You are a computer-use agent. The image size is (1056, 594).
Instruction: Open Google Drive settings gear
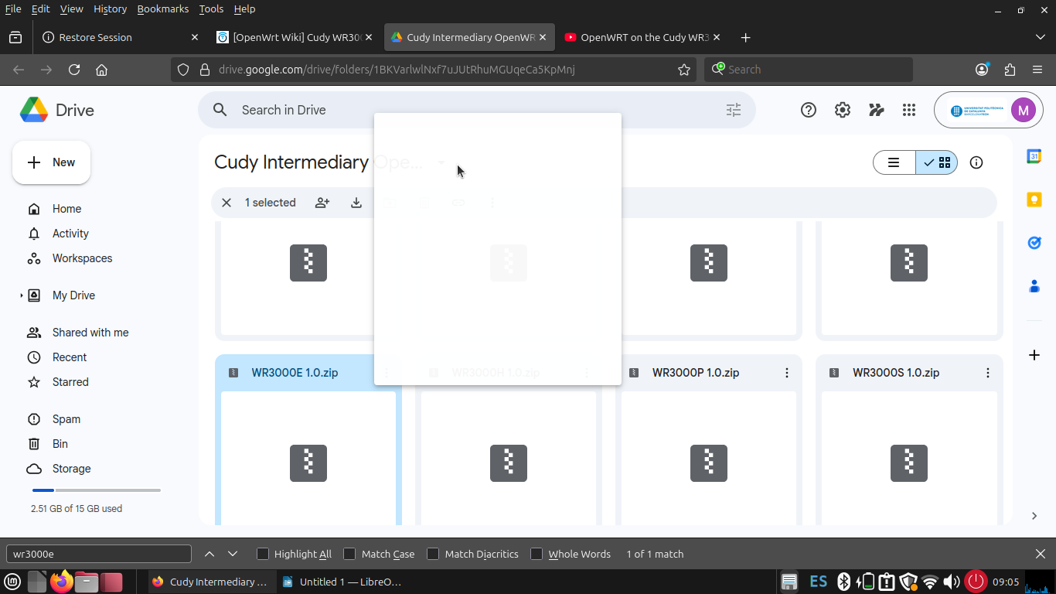coord(843,110)
